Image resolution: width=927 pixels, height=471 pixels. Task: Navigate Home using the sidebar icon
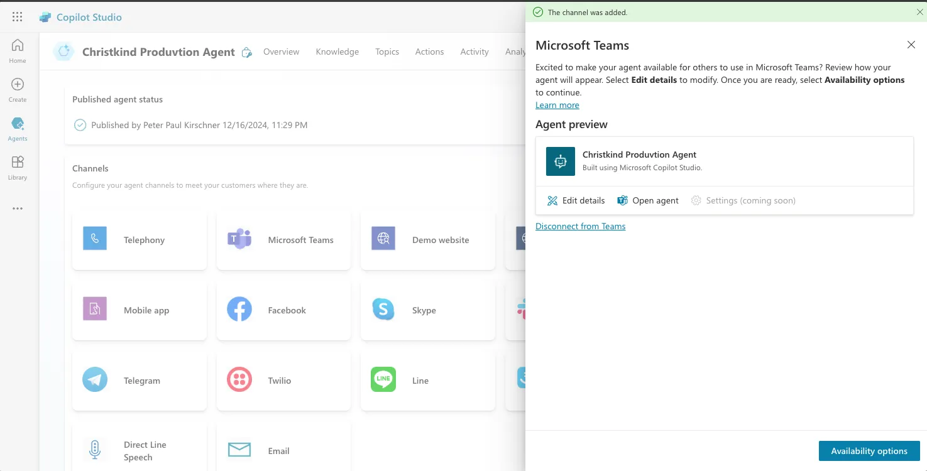(17, 50)
